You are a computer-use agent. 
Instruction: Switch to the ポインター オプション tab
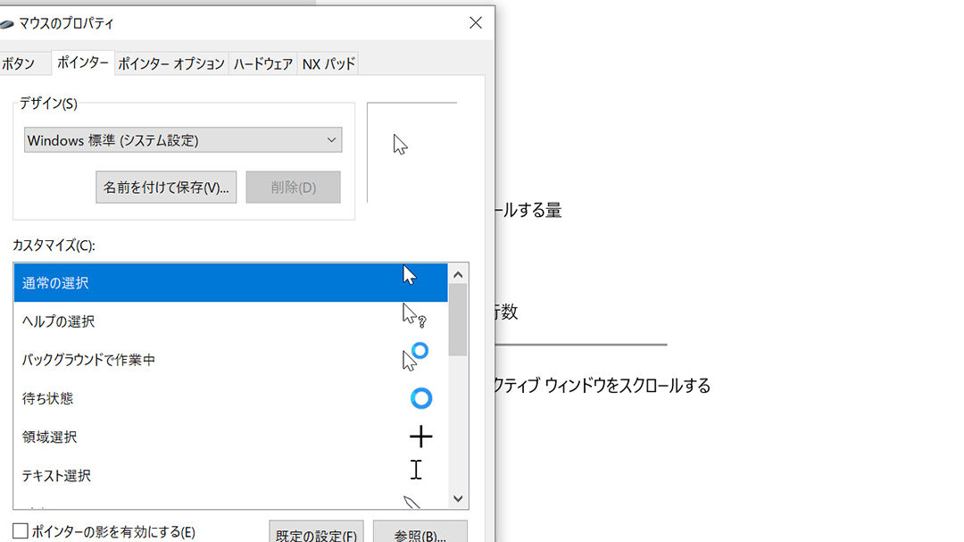171,63
